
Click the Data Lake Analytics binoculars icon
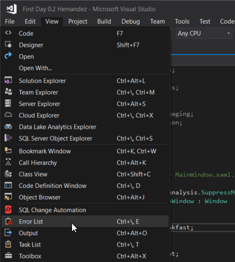pos(8,127)
